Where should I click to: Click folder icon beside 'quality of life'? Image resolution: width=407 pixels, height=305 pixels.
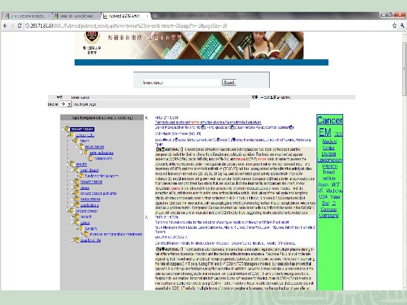[77, 240]
